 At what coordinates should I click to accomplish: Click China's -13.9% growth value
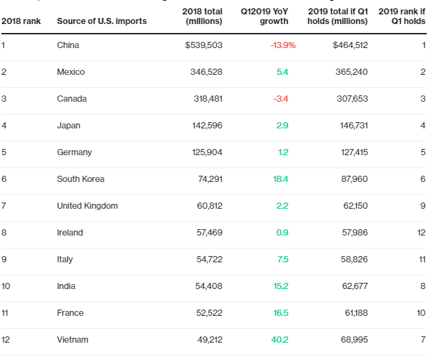point(283,45)
